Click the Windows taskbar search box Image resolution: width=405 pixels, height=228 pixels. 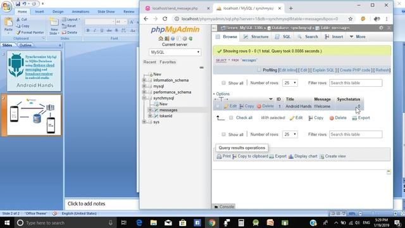[65, 222]
